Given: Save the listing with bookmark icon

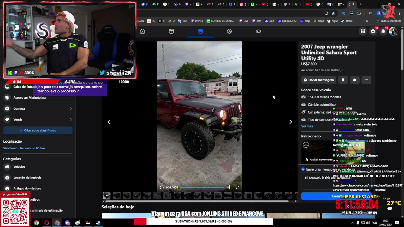Looking at the screenshot, I should point(343,80).
